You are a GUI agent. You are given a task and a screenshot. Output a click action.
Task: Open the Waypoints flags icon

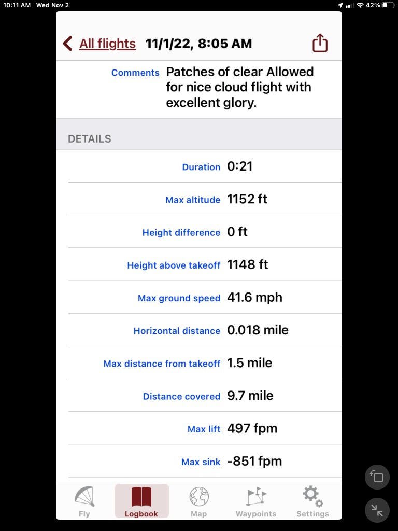(256, 497)
